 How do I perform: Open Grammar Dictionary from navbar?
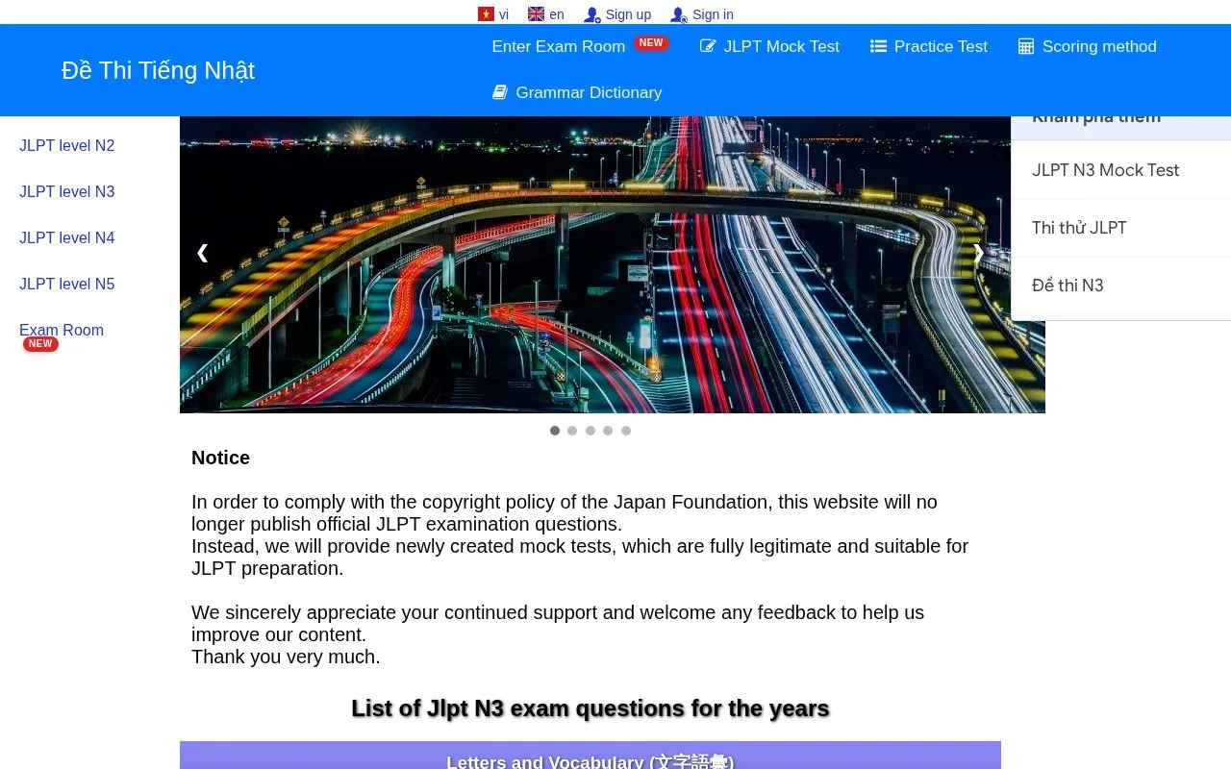click(577, 92)
